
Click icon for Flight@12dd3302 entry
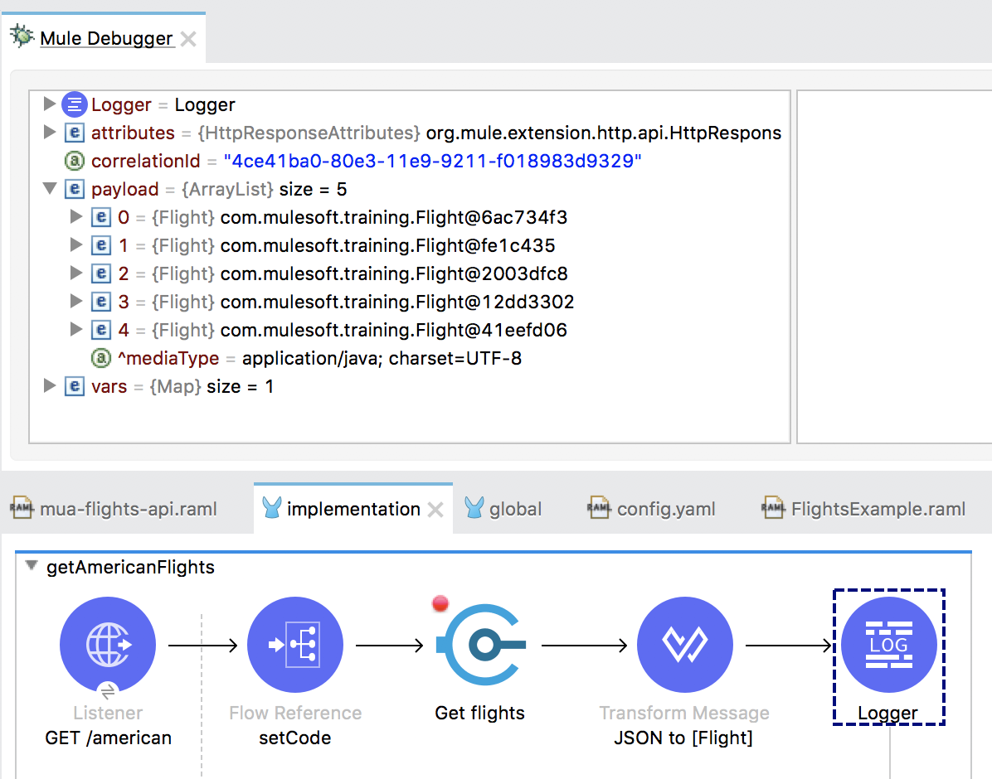tap(101, 302)
